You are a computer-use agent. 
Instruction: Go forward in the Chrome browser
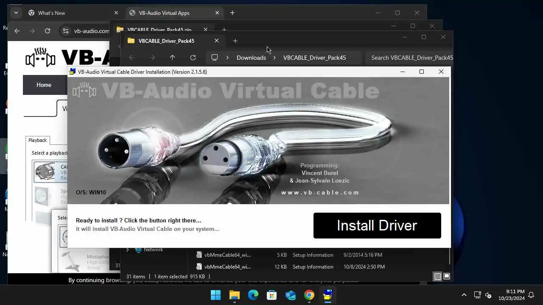tap(32, 31)
